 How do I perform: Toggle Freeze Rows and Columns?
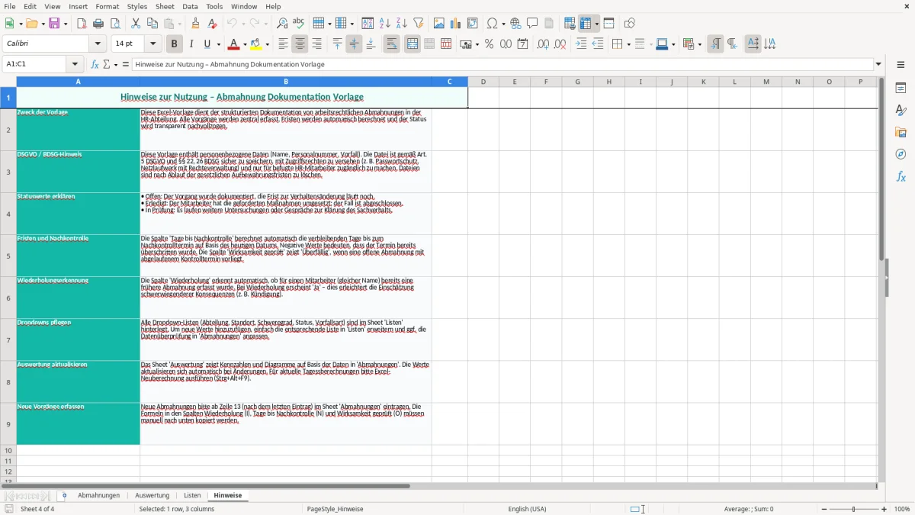pos(586,24)
